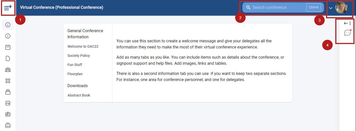356x131 pixels.
Task: Collapse the right panel with arrow-bar icon
Action: pos(347,23)
